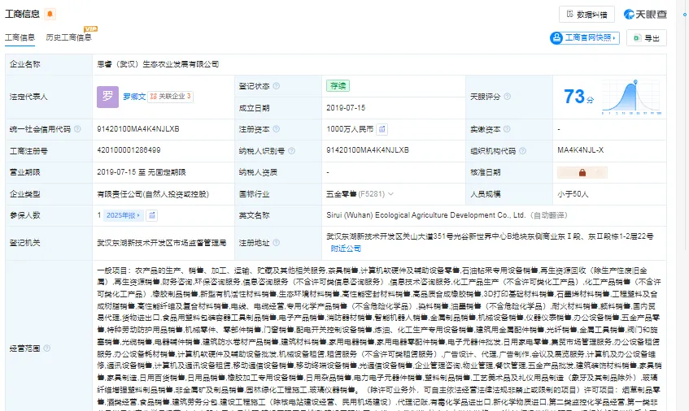
Task: Open the 数据纠错 data correction button
Action: pyautogui.click(x=587, y=15)
